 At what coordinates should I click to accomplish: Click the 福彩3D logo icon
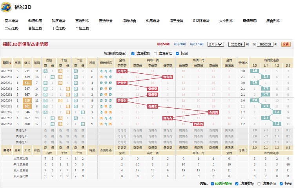pos(6,7)
